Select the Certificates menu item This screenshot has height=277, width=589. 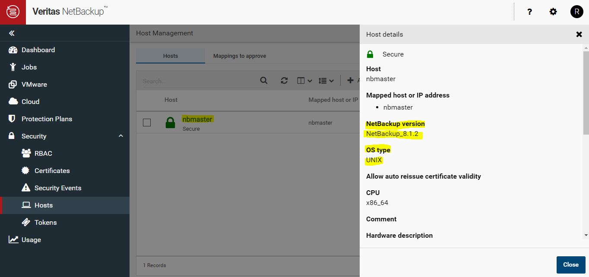click(52, 170)
